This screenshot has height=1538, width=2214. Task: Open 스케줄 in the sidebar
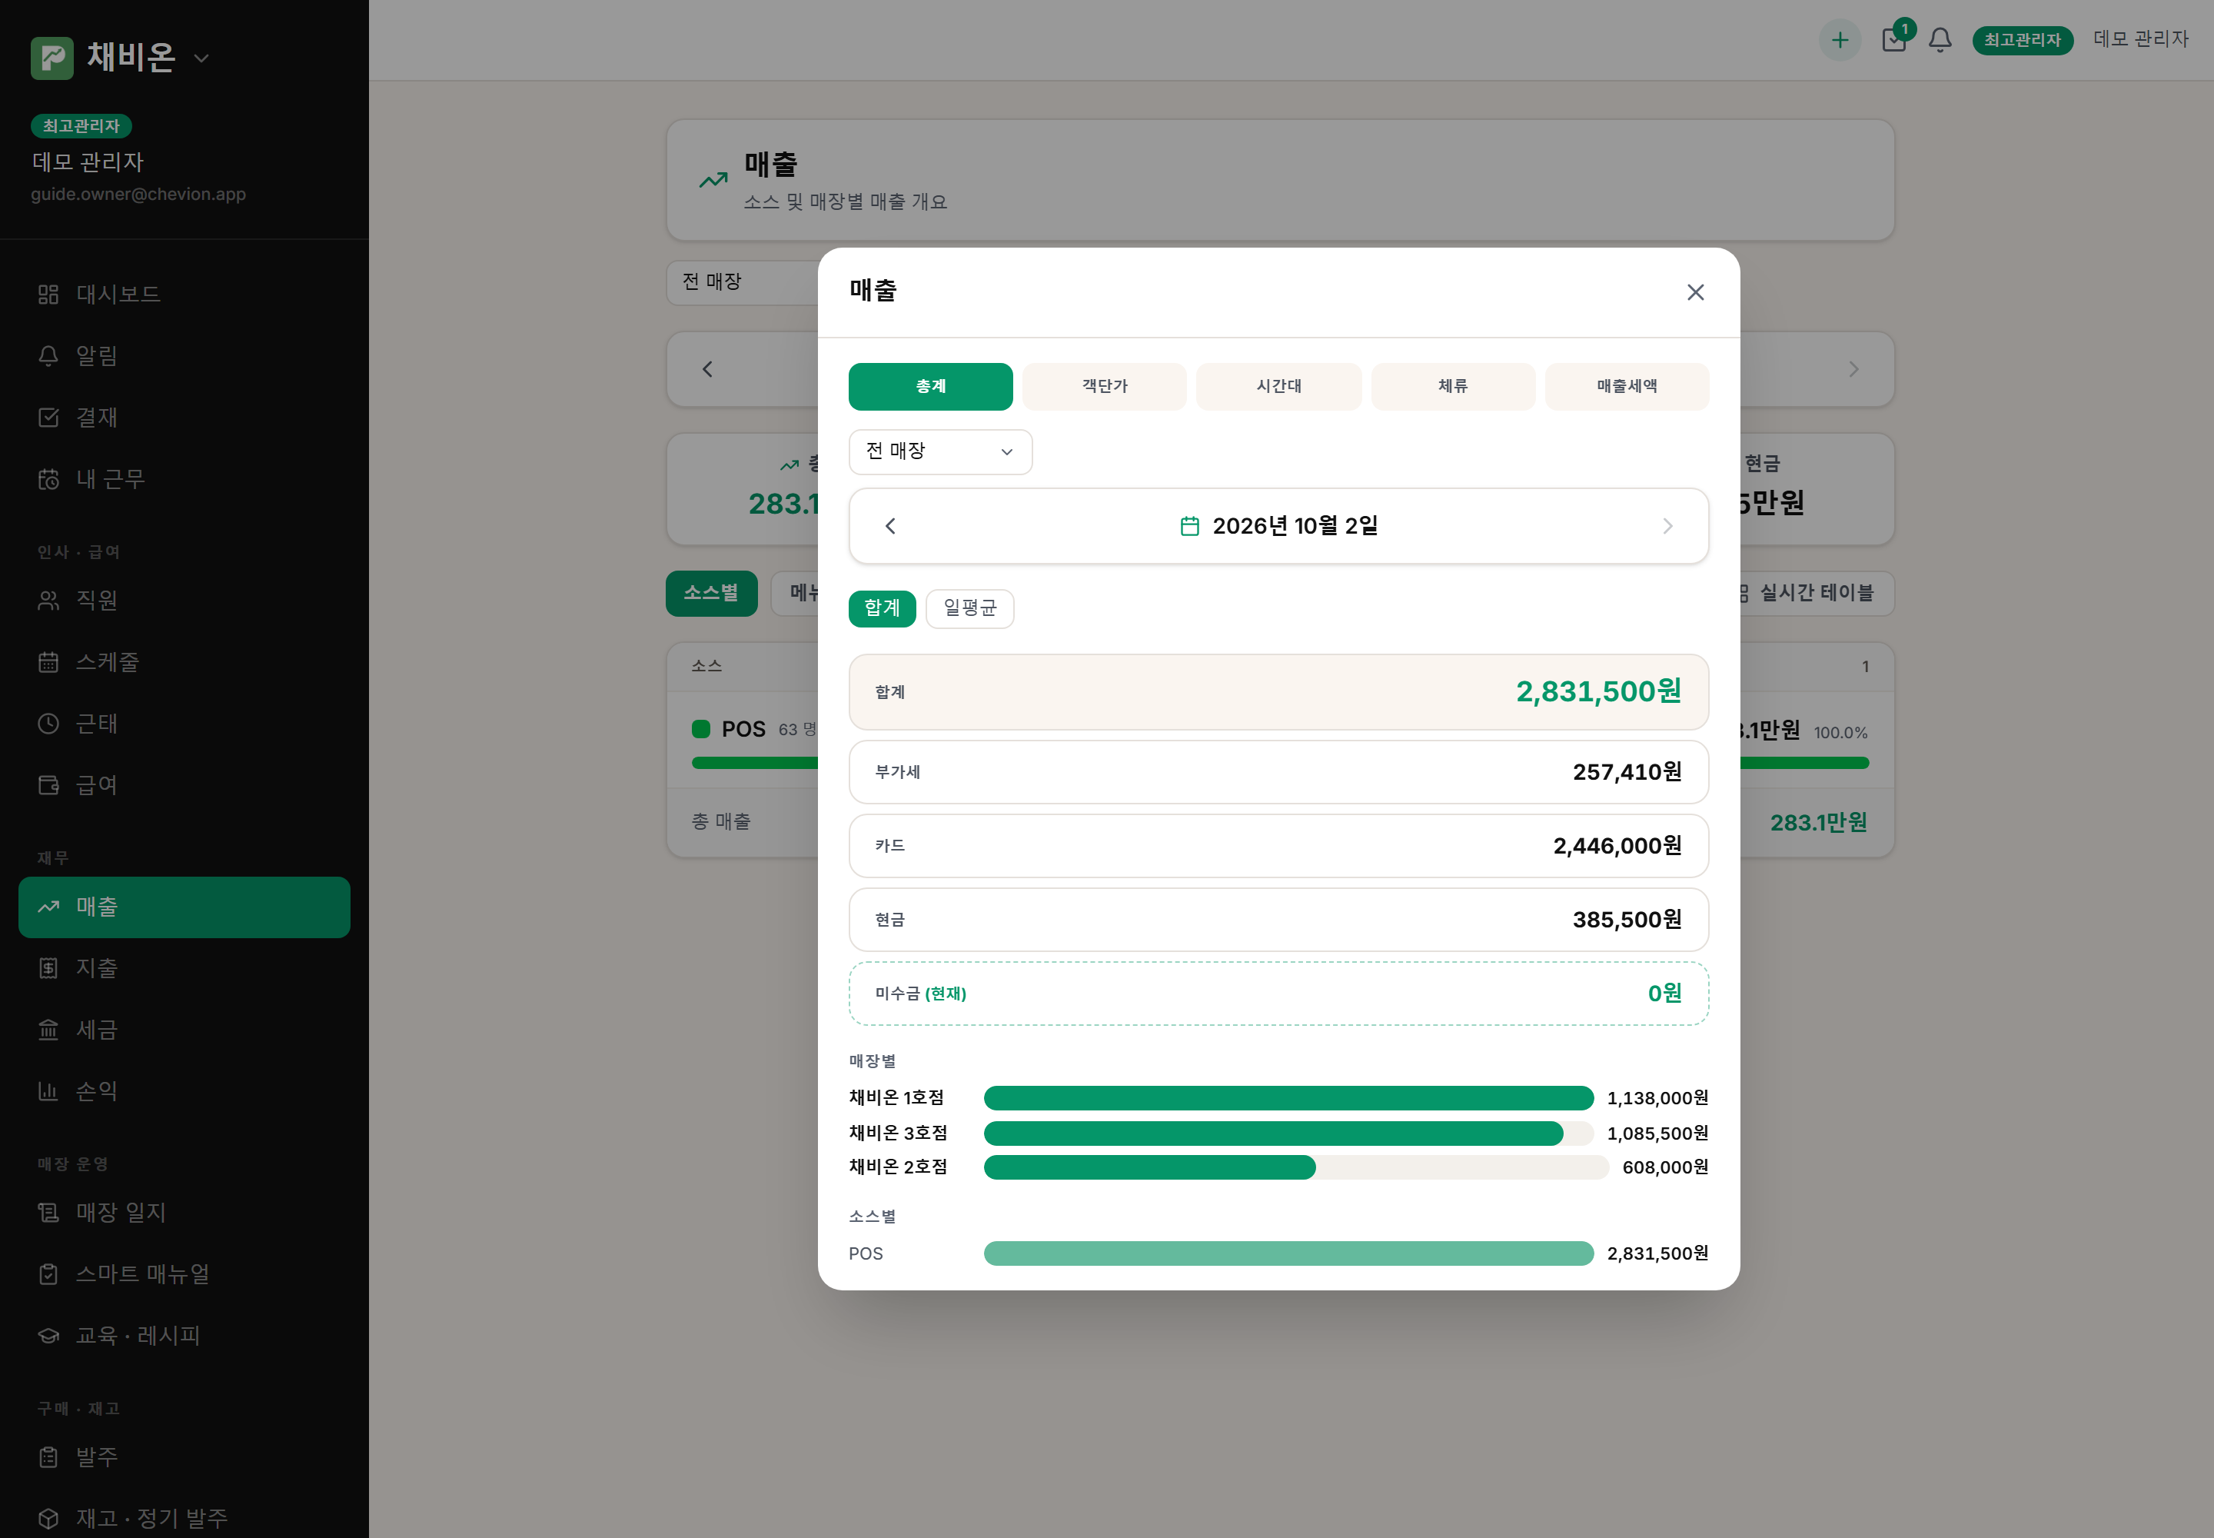[x=184, y=662]
